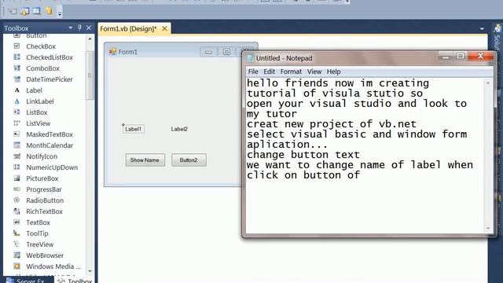Open the Notepad Edit menu
The width and height of the screenshot is (503, 283).
[269, 72]
